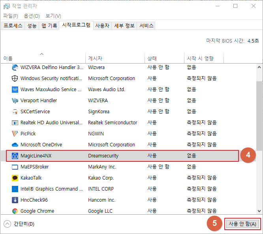
Task: Click the Kakao Corp. publisher cell
Action: tap(101, 178)
